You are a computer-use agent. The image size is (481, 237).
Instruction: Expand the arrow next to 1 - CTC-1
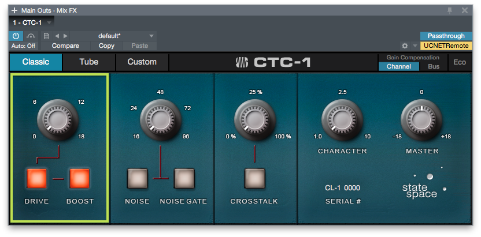coord(49,22)
